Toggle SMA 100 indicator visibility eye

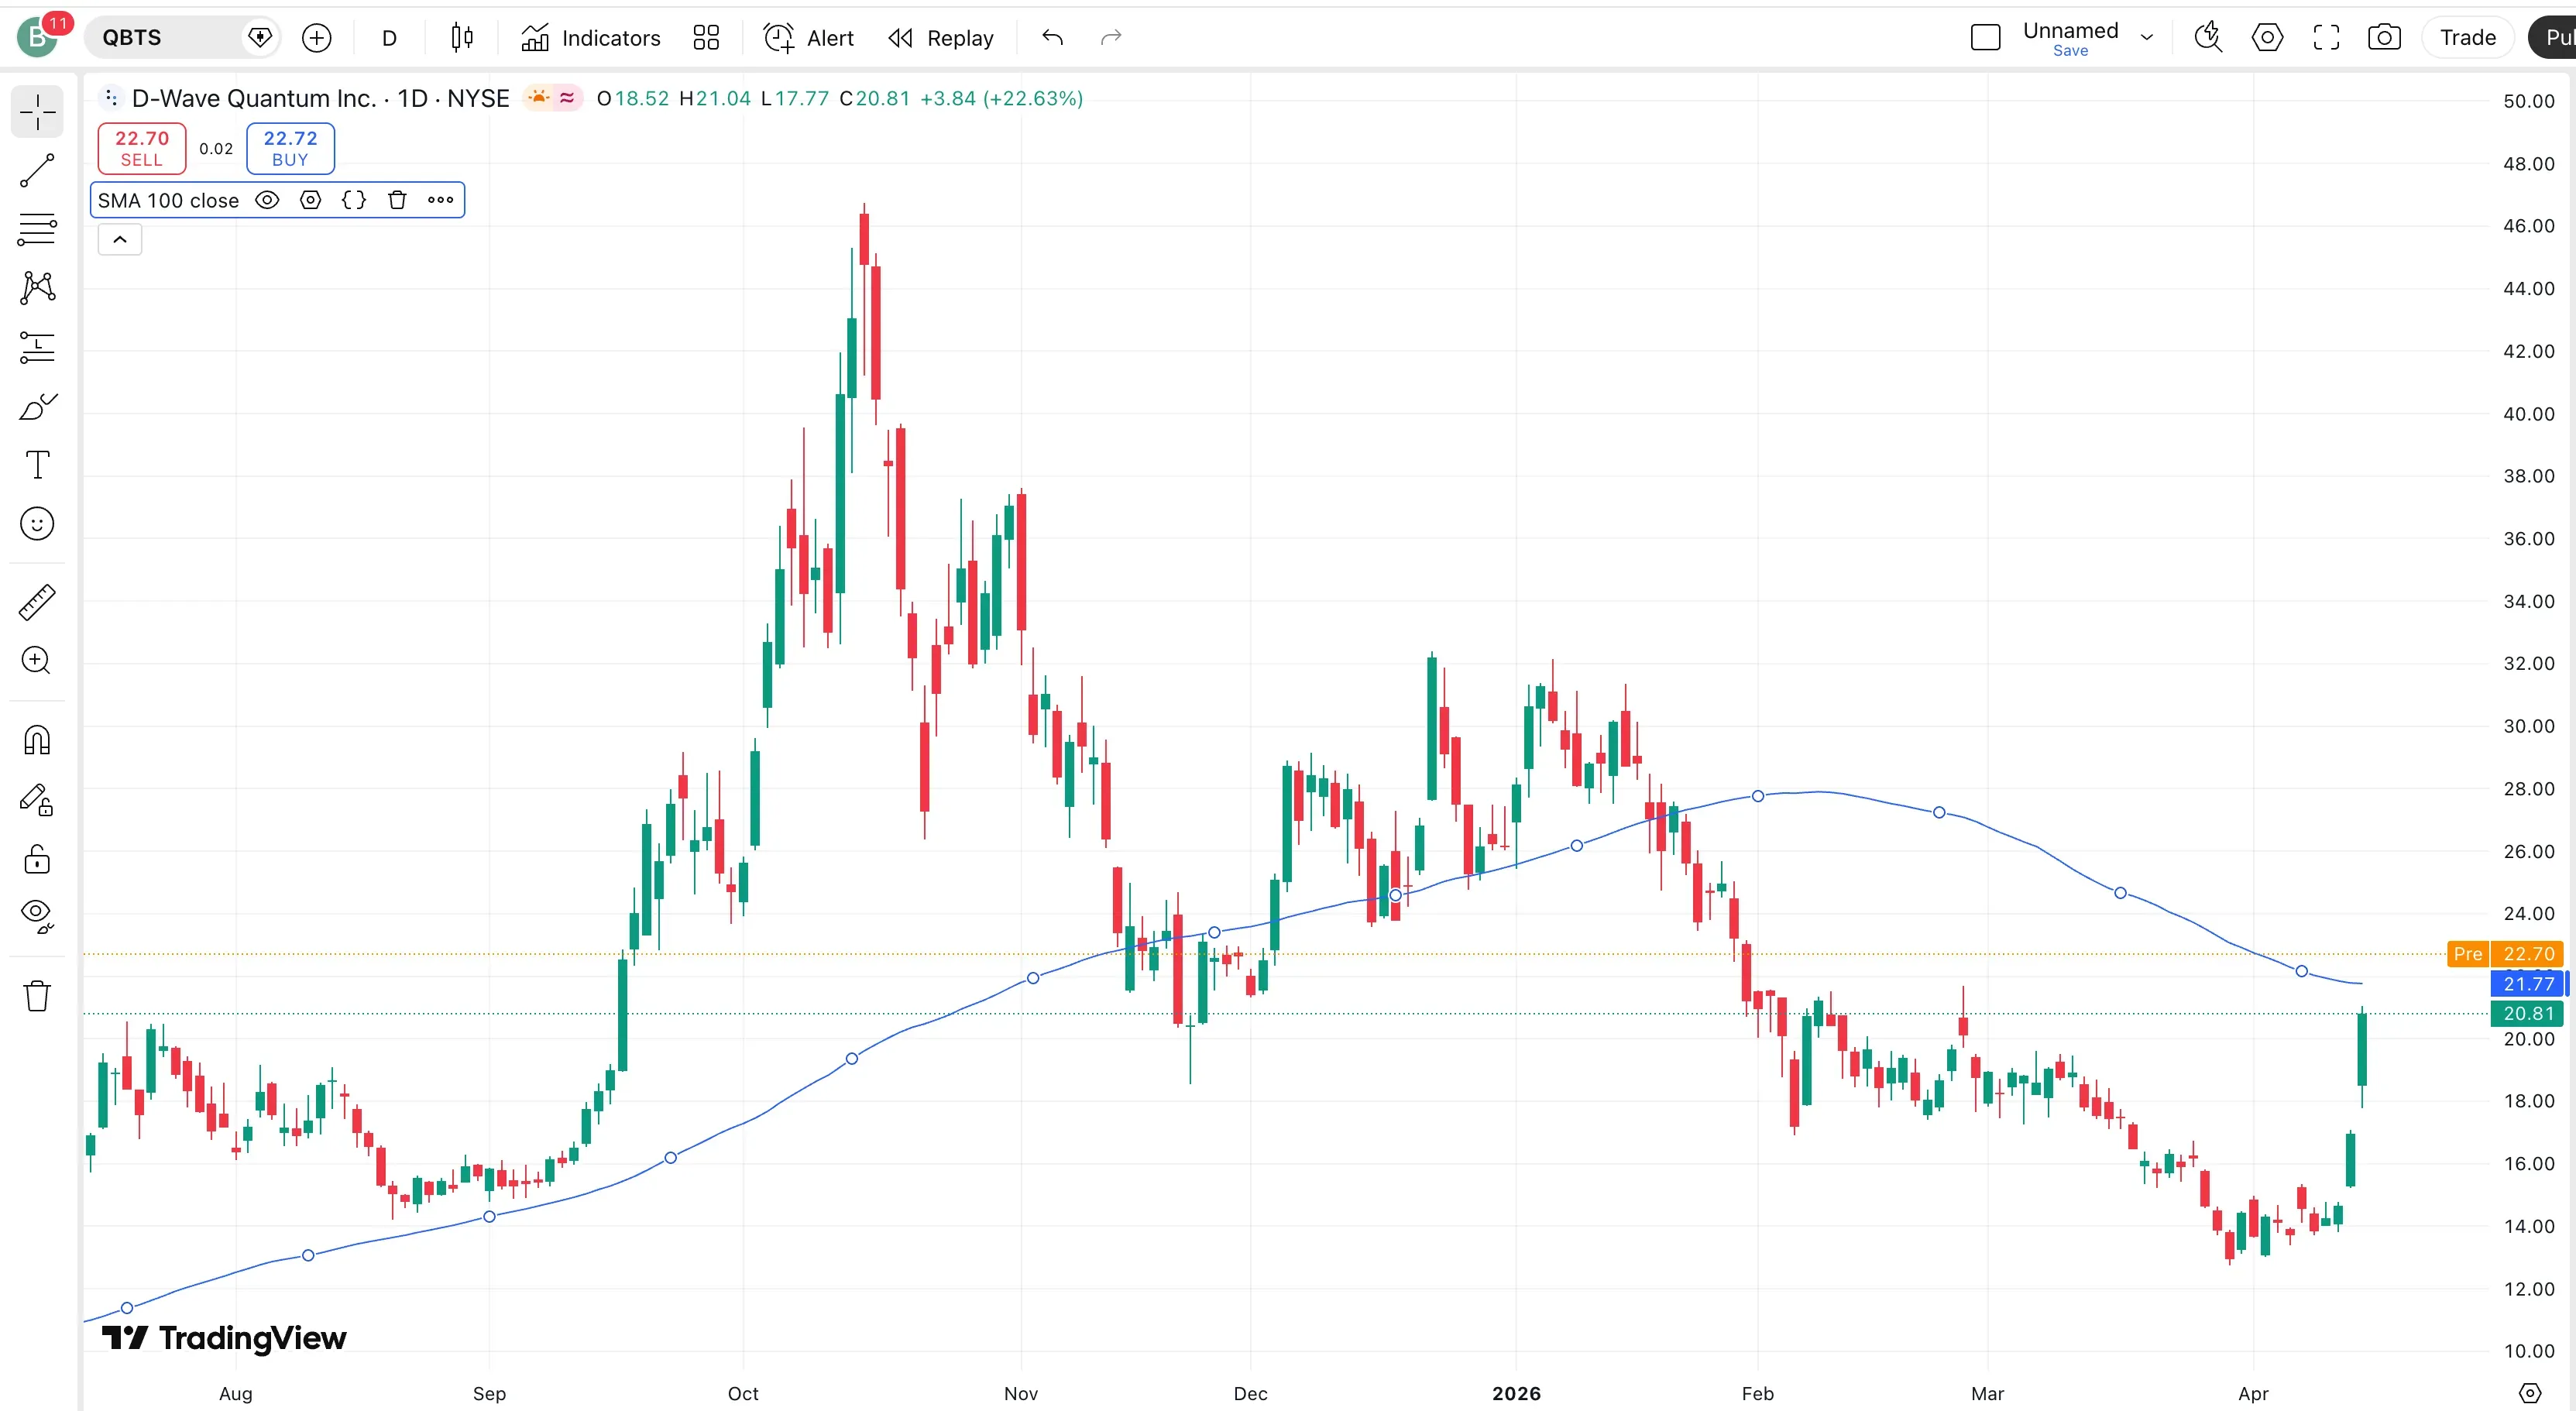tap(267, 200)
